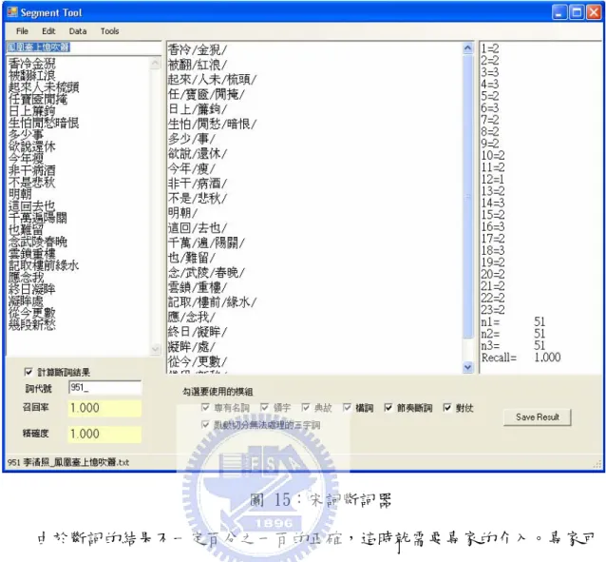Click segmented line 日上/簾鉤/ in result pane
The image size is (606, 562).
[x=198, y=109]
